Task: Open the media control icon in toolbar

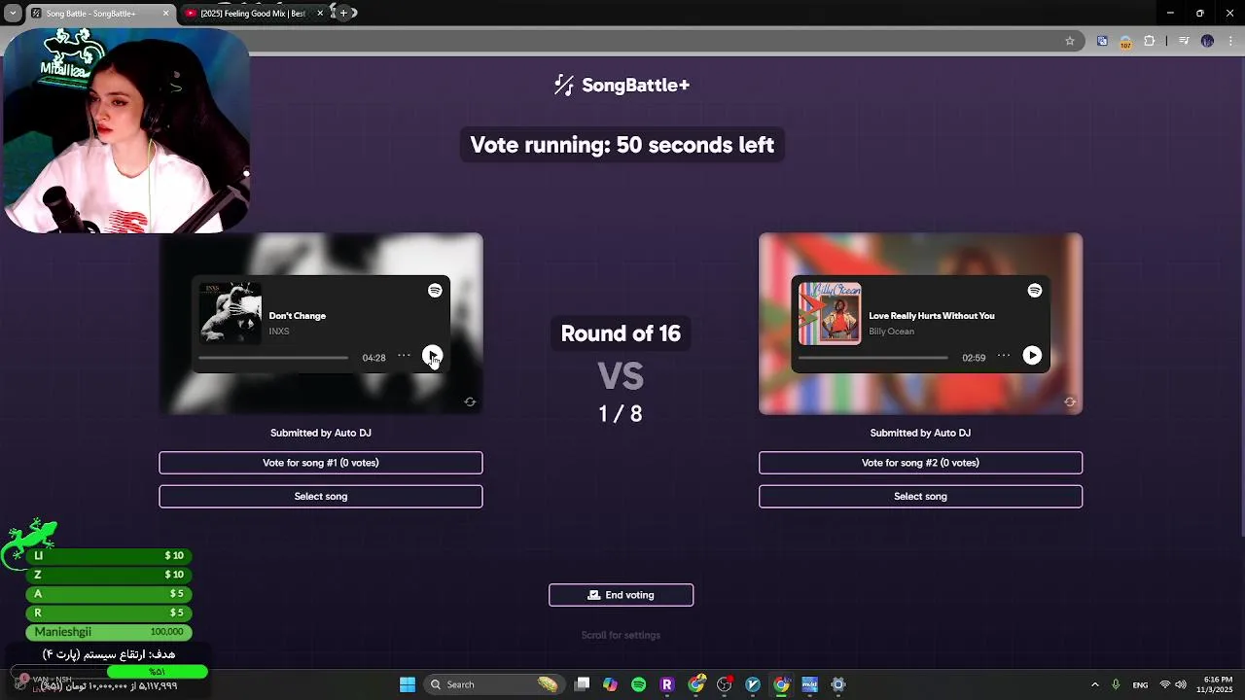Action: point(1184,41)
